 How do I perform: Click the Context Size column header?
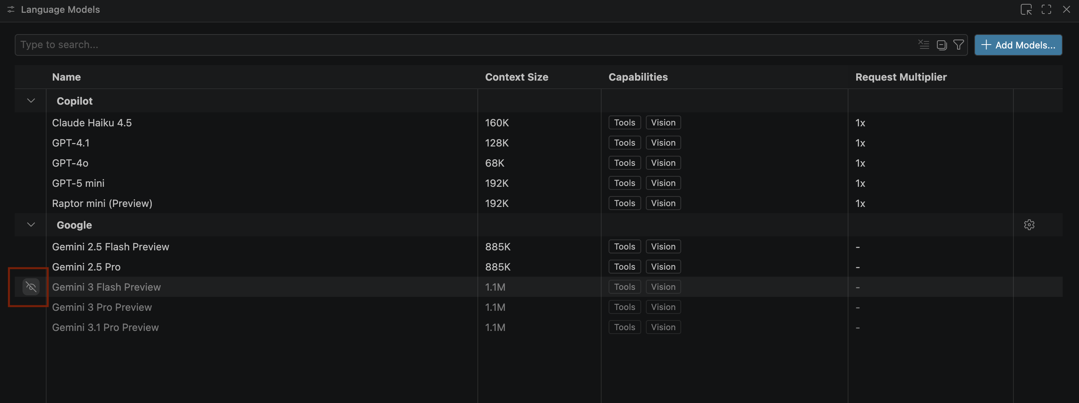[516, 77]
